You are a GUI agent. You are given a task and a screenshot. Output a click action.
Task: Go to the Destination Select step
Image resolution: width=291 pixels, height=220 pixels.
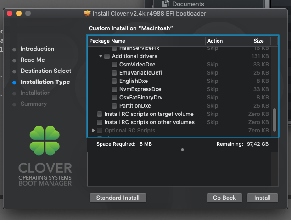[x=46, y=71]
